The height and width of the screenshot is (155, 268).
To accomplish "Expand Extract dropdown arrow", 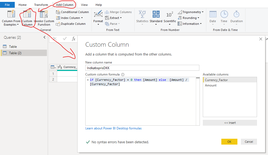I will [x=121, y=18].
